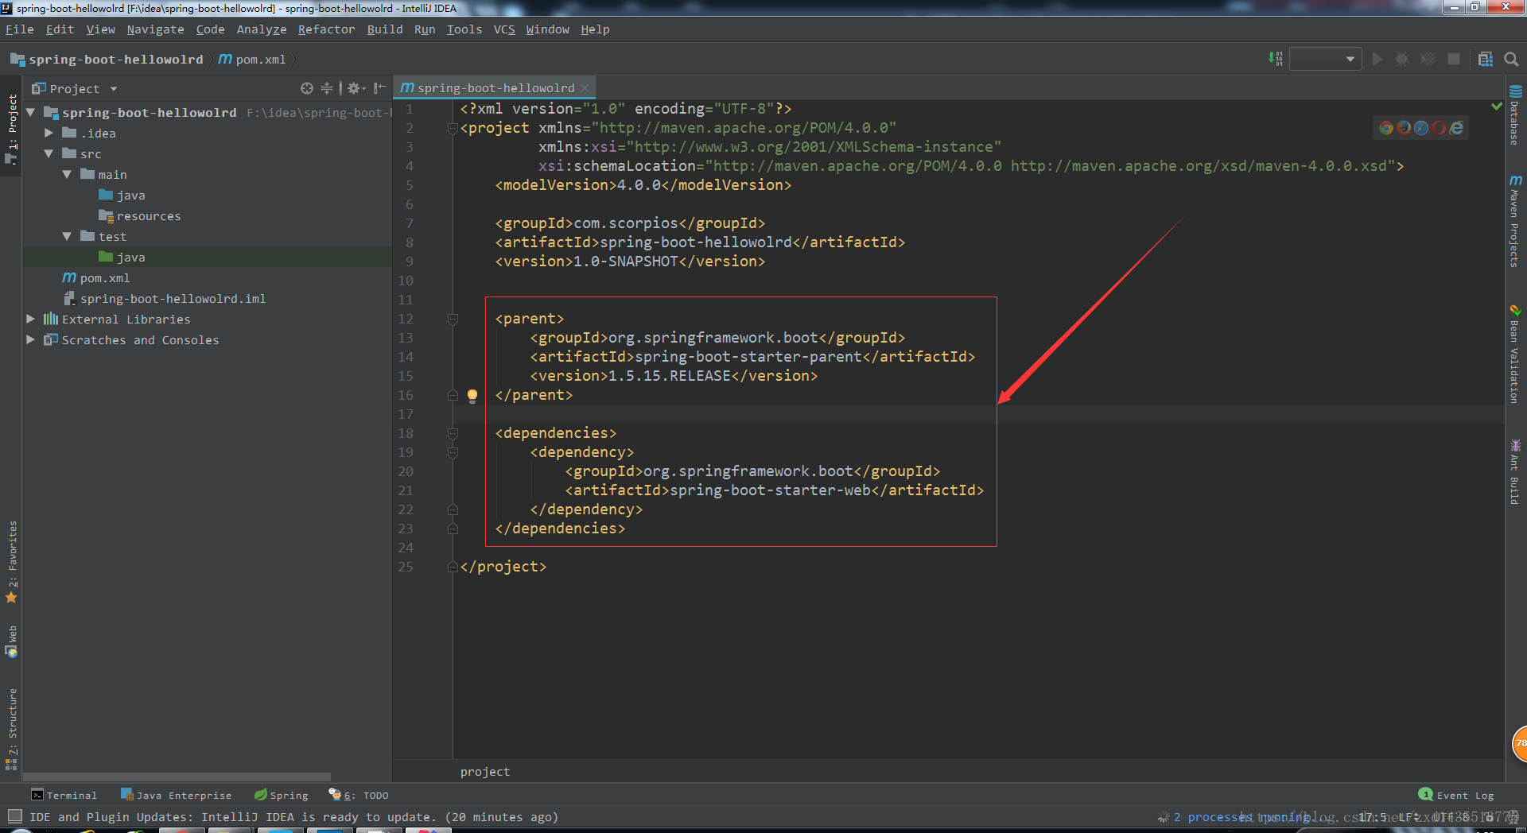Click the project breadcrumb below editor
1527x833 pixels.
tap(485, 772)
